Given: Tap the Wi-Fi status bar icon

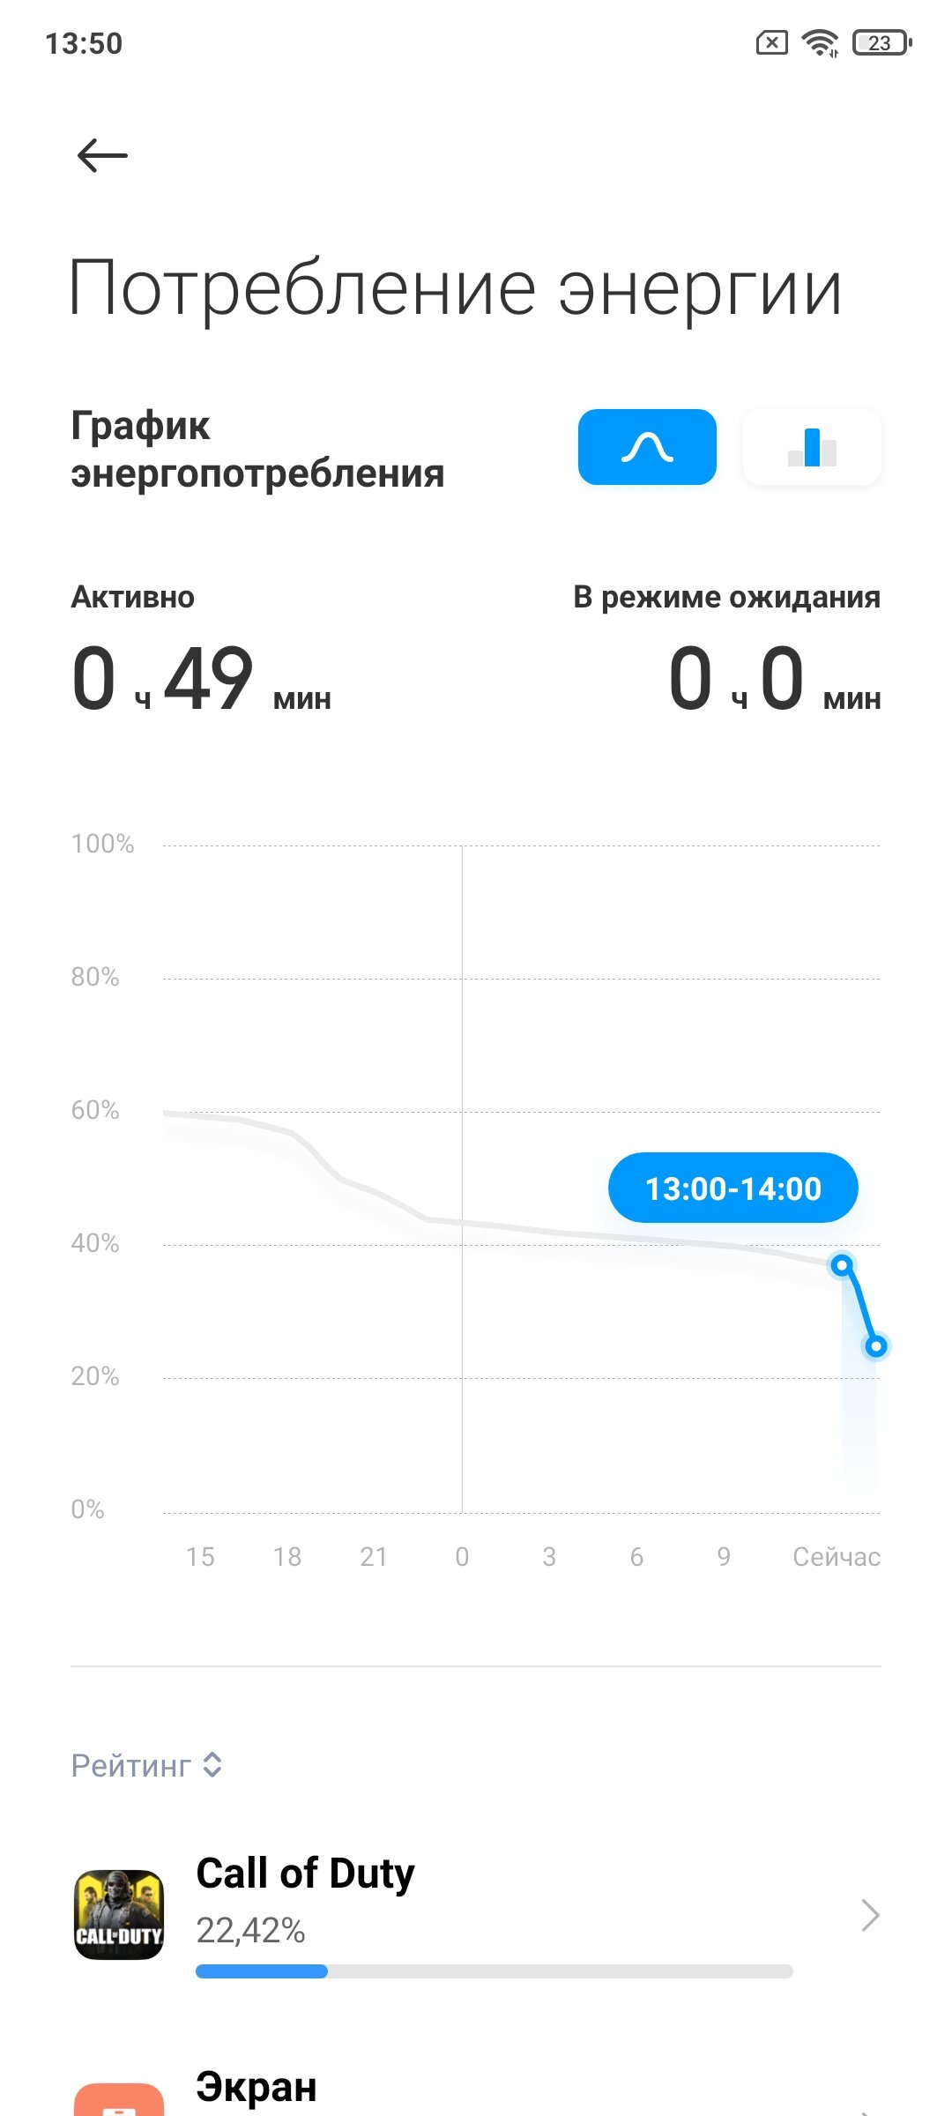Looking at the screenshot, I should [820, 42].
